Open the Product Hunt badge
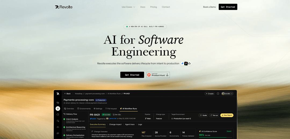The width and height of the screenshot is (290, 139). [x=158, y=75]
